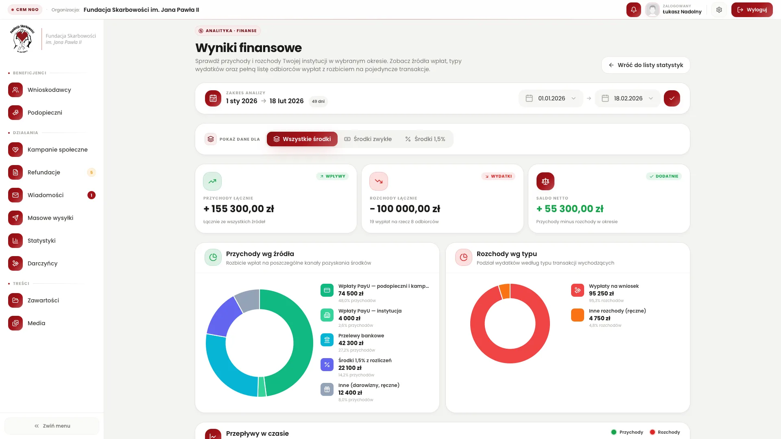Screen dimensions: 781x439
Task: Click the layers icon by Pokaż dane dla
Action: point(211,139)
